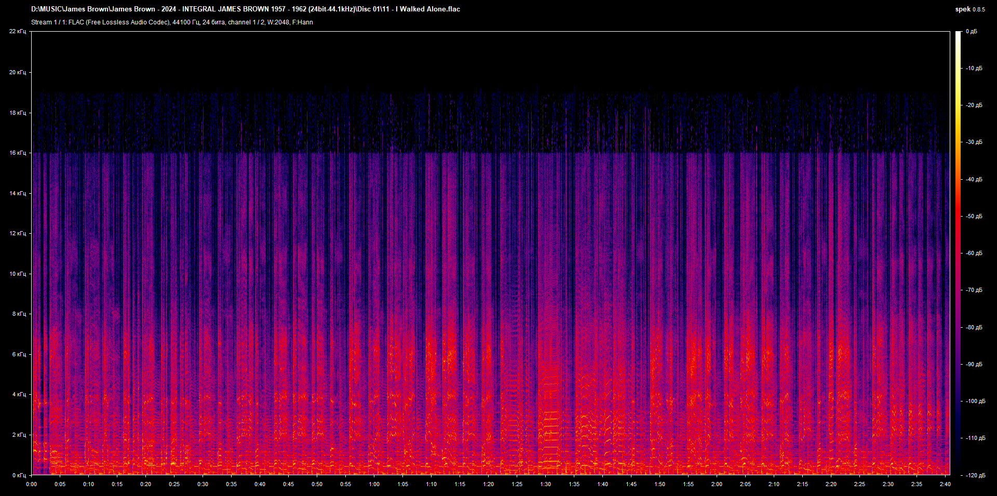Click the 0 дБ label at scale top
997x496 pixels.
coord(971,32)
